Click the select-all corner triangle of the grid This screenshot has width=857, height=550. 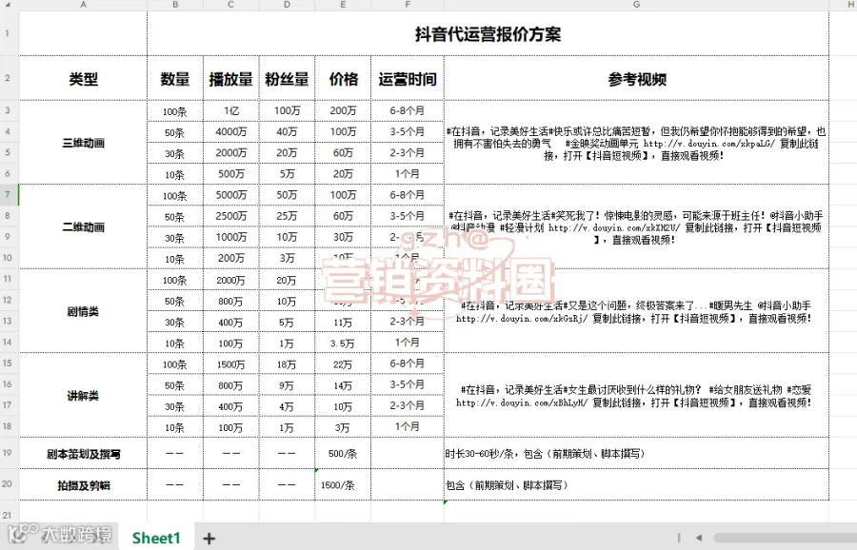tap(9, 5)
